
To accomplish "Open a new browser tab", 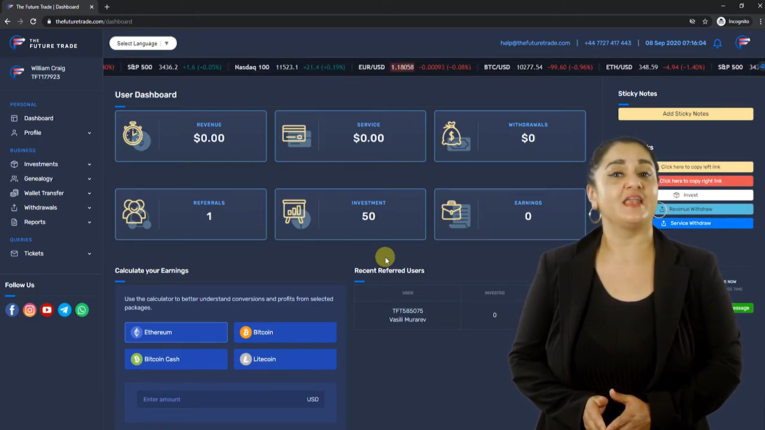I will [x=107, y=7].
